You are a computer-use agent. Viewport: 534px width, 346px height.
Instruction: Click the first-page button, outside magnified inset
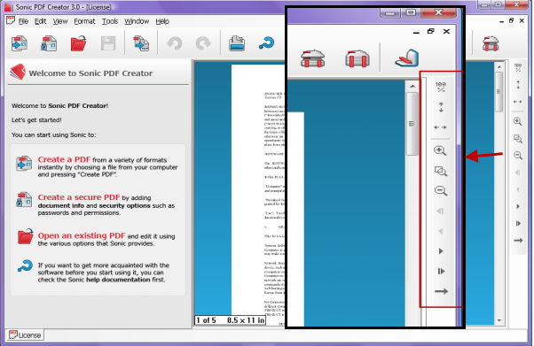[518, 173]
